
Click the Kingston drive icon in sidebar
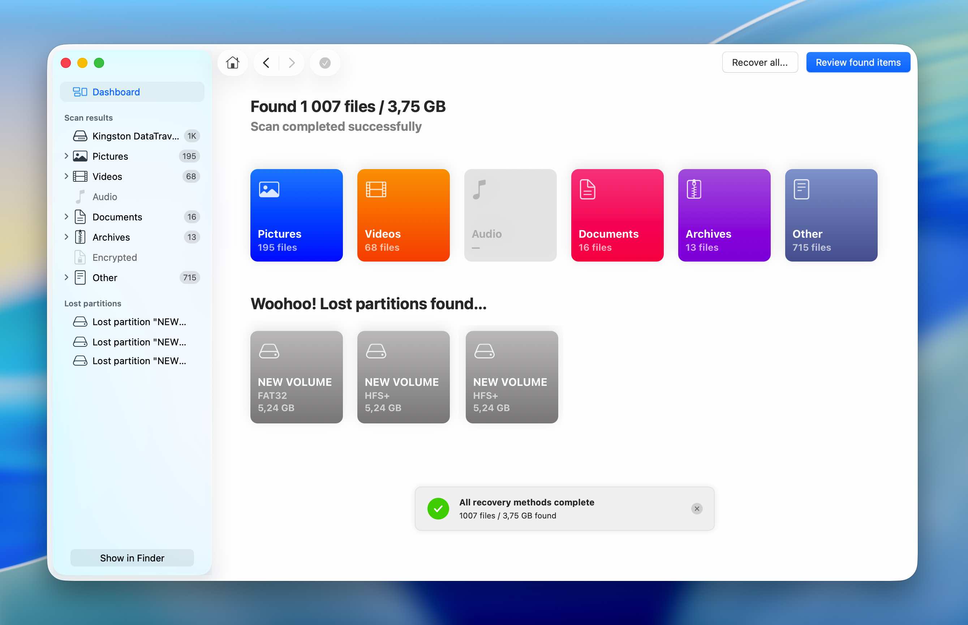pos(80,136)
